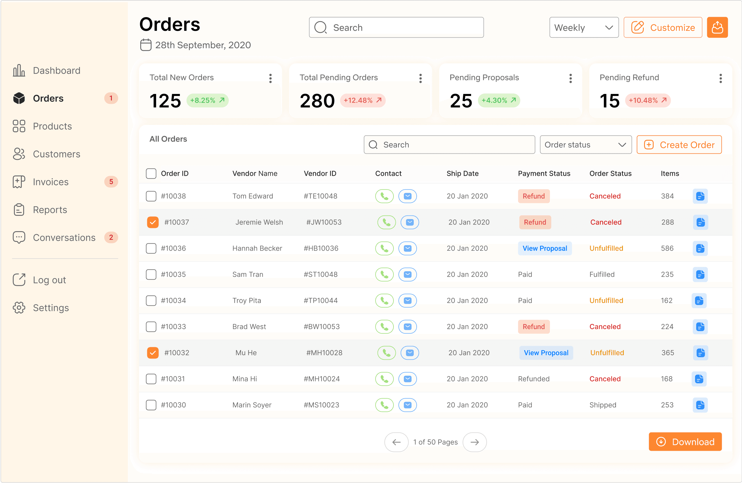The width and height of the screenshot is (742, 483).
Task: Navigate to Conversations in sidebar
Action: coord(64,238)
